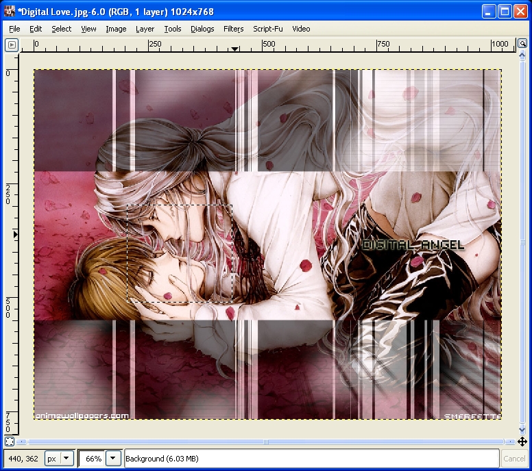Image resolution: width=532 pixels, height=471 pixels.
Task: Open the View menu
Action: [x=88, y=29]
